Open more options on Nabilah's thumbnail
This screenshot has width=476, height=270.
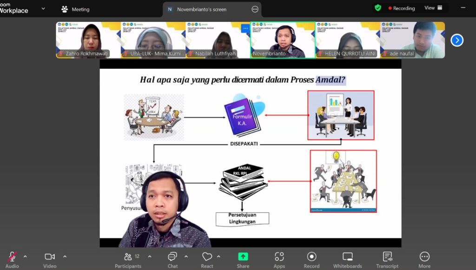point(245,28)
